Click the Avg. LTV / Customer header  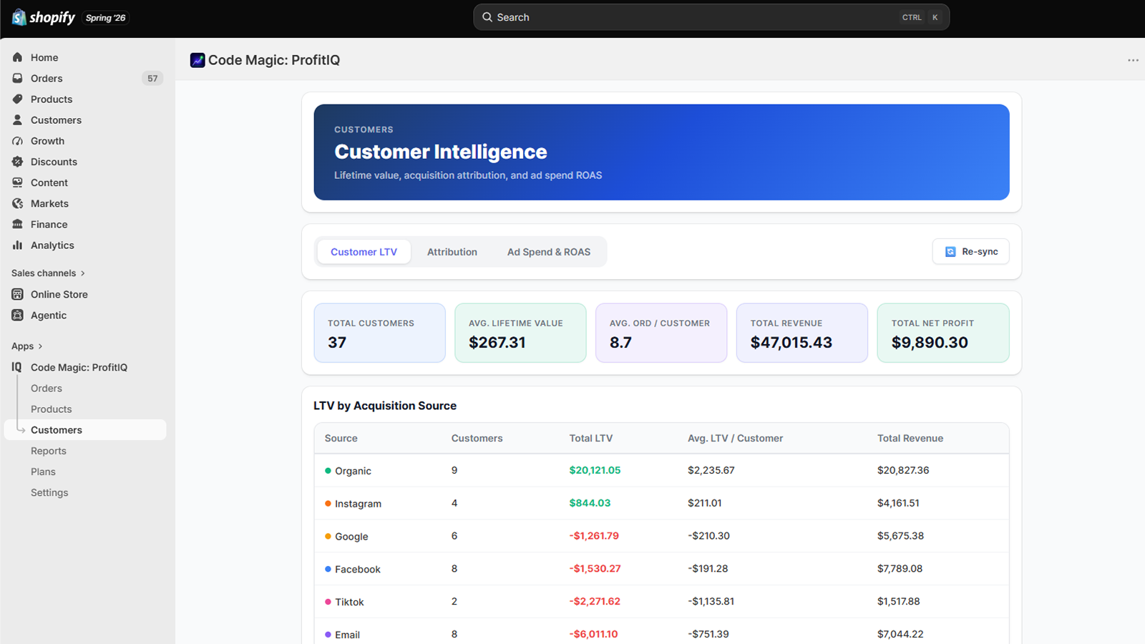coord(735,438)
